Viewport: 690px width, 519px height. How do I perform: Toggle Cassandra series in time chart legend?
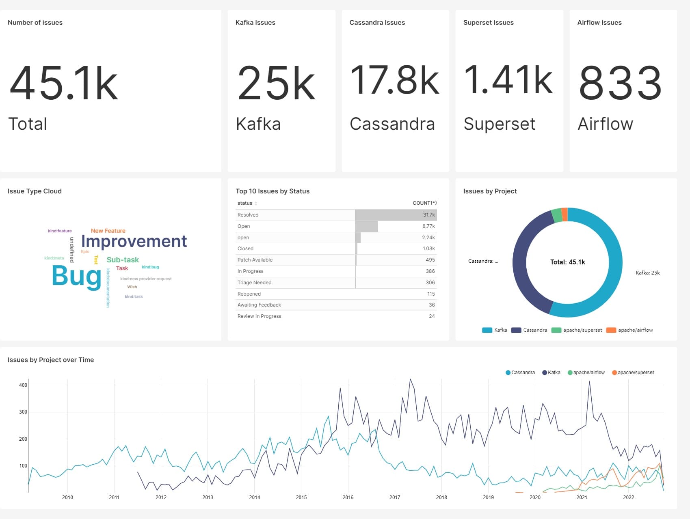click(520, 373)
